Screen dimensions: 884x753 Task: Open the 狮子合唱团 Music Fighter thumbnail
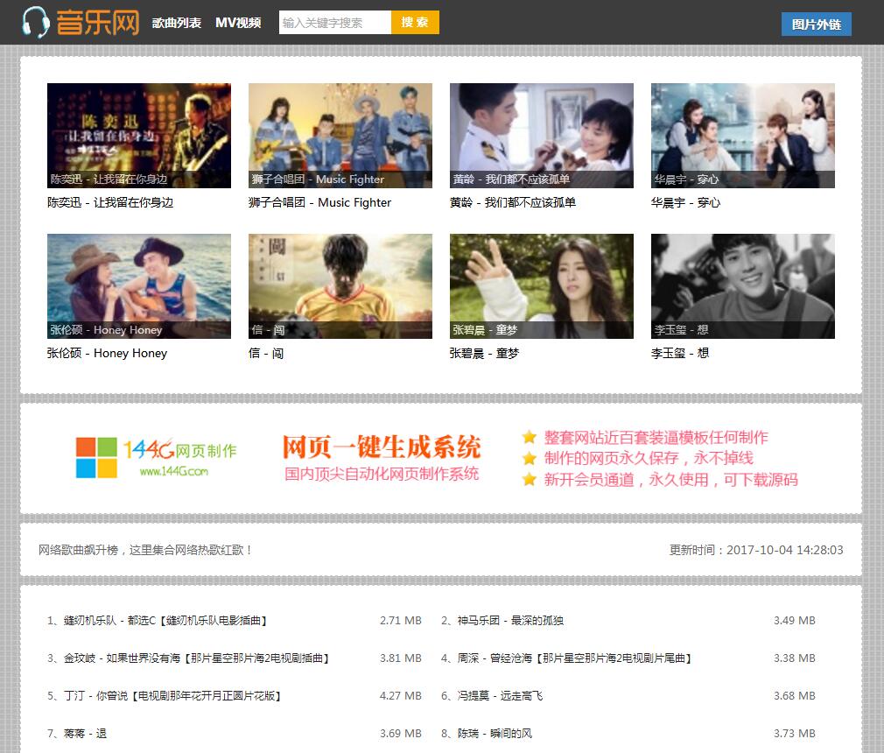[340, 136]
